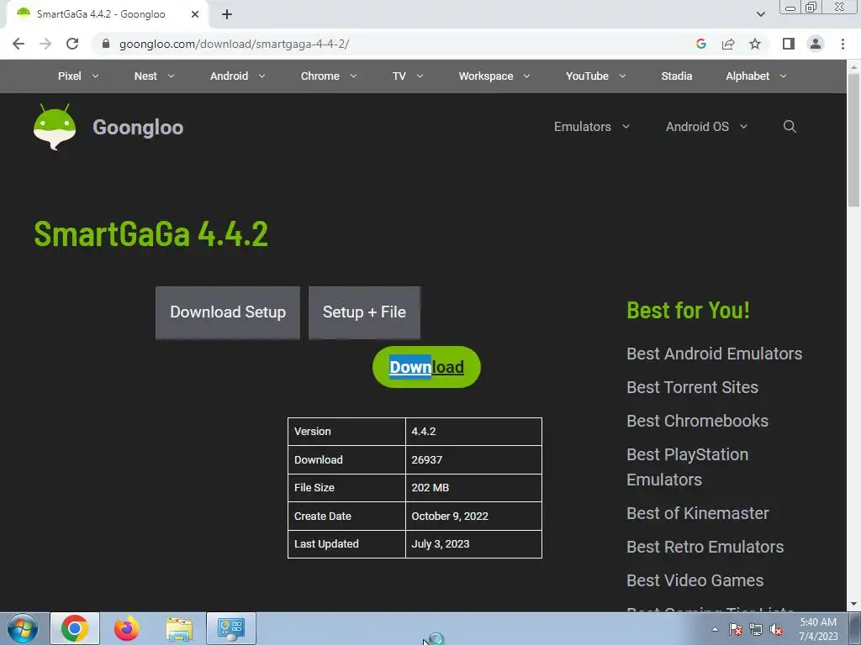Image resolution: width=861 pixels, height=645 pixels.
Task: Open the Chrome profile avatar
Action: tap(816, 44)
